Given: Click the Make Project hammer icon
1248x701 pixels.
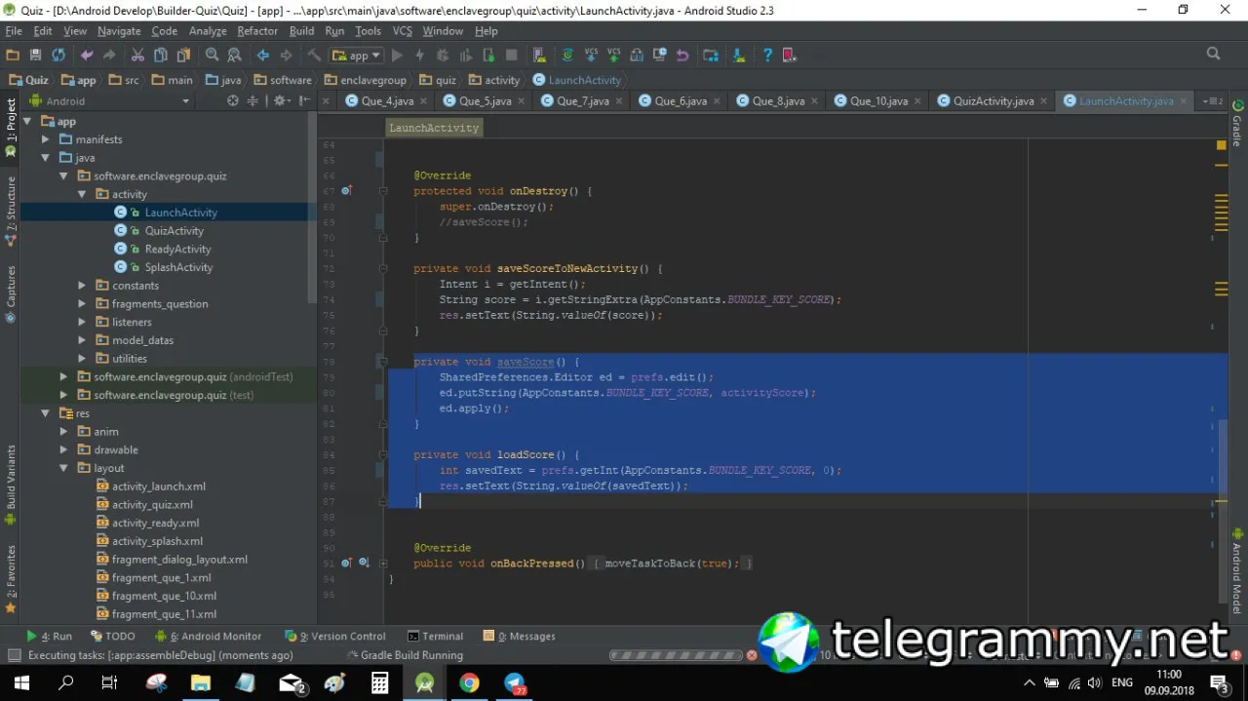Looking at the screenshot, I should point(314,56).
